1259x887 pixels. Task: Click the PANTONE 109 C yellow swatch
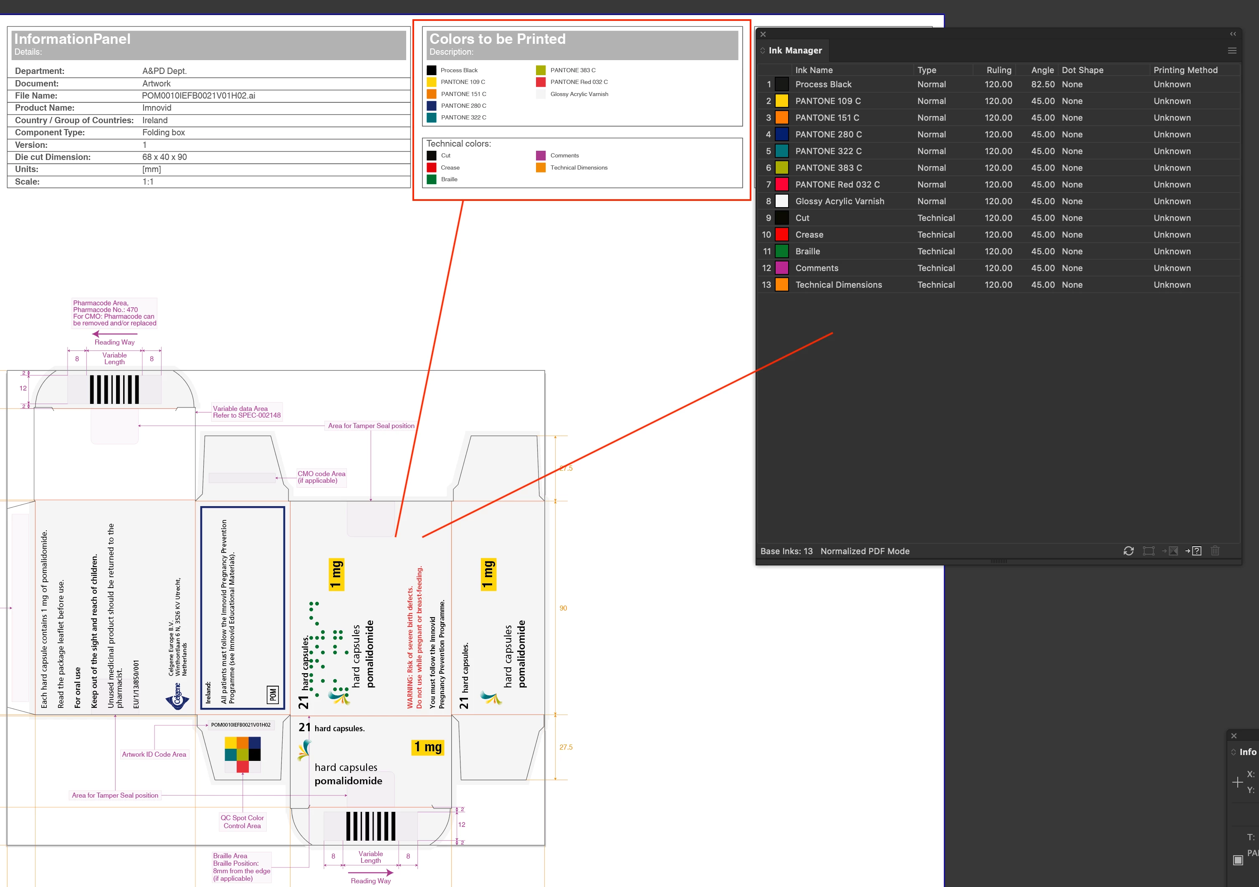(781, 101)
